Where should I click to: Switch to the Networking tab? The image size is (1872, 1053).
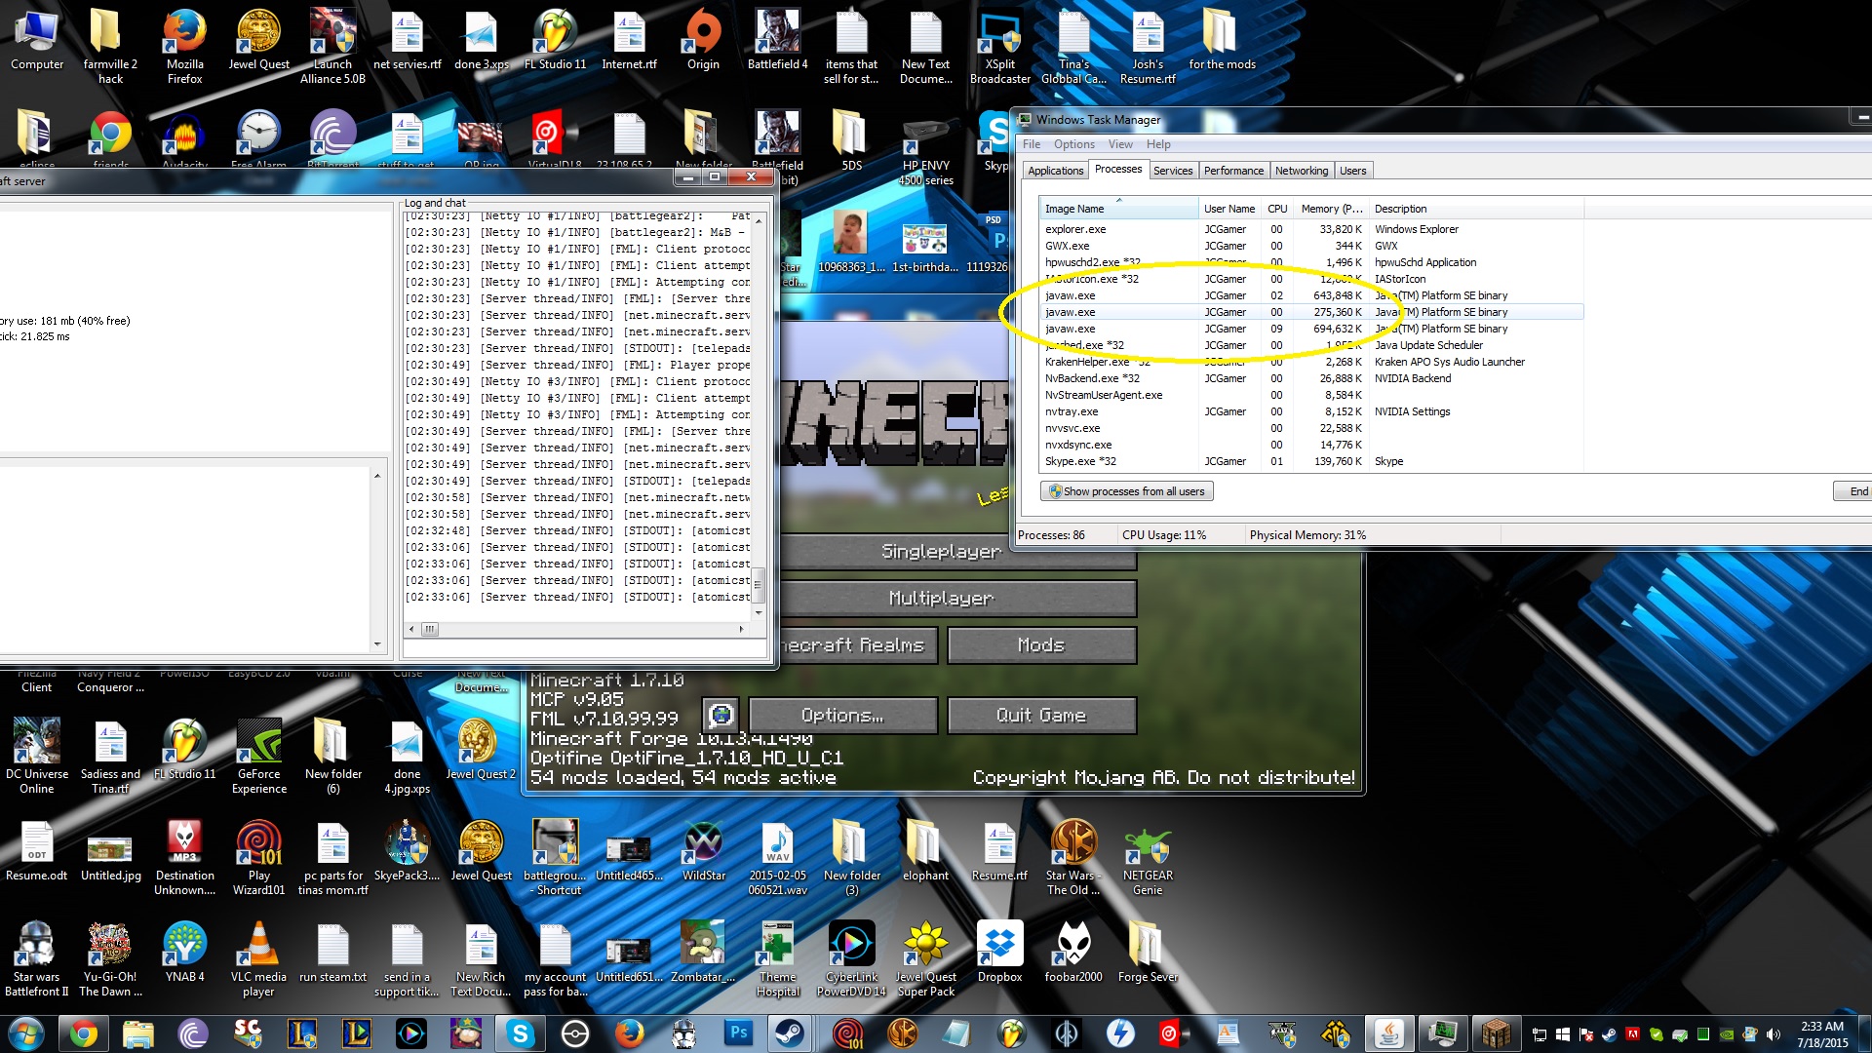[1302, 171]
